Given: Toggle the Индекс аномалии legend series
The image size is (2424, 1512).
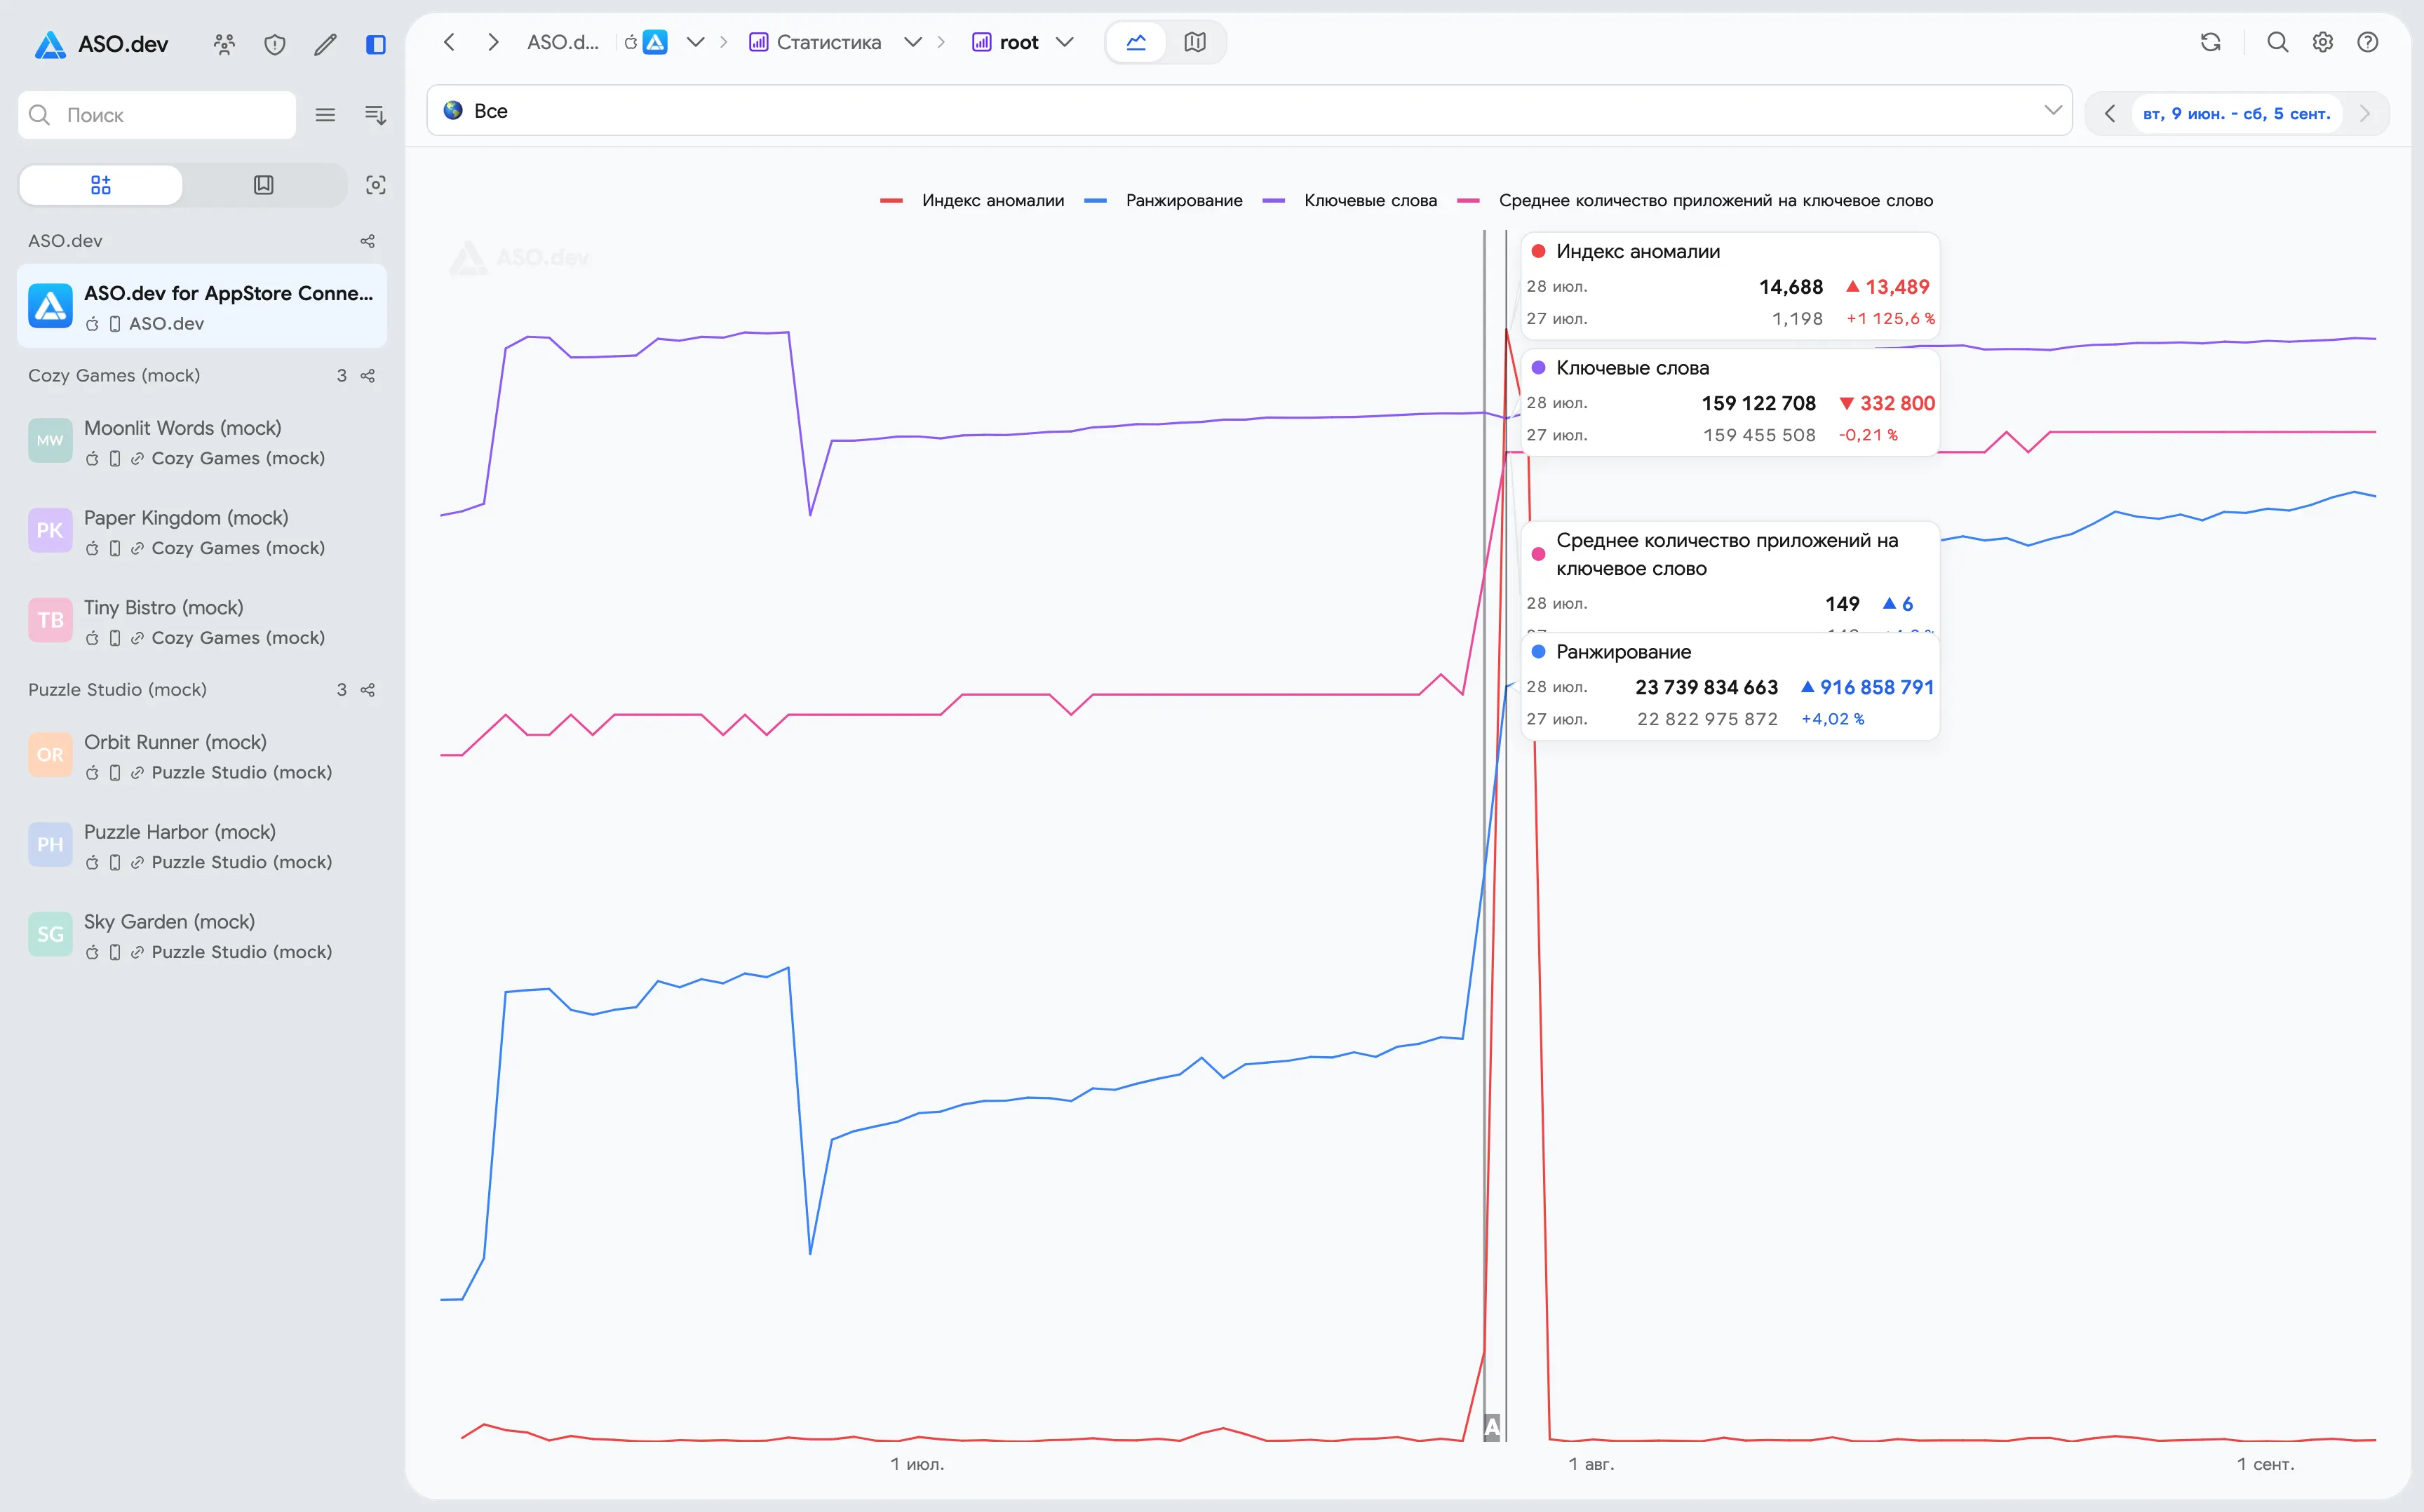Looking at the screenshot, I should tap(972, 200).
